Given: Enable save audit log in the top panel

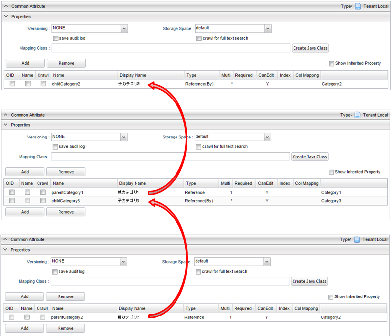Looking at the screenshot, I should (x=56, y=38).
